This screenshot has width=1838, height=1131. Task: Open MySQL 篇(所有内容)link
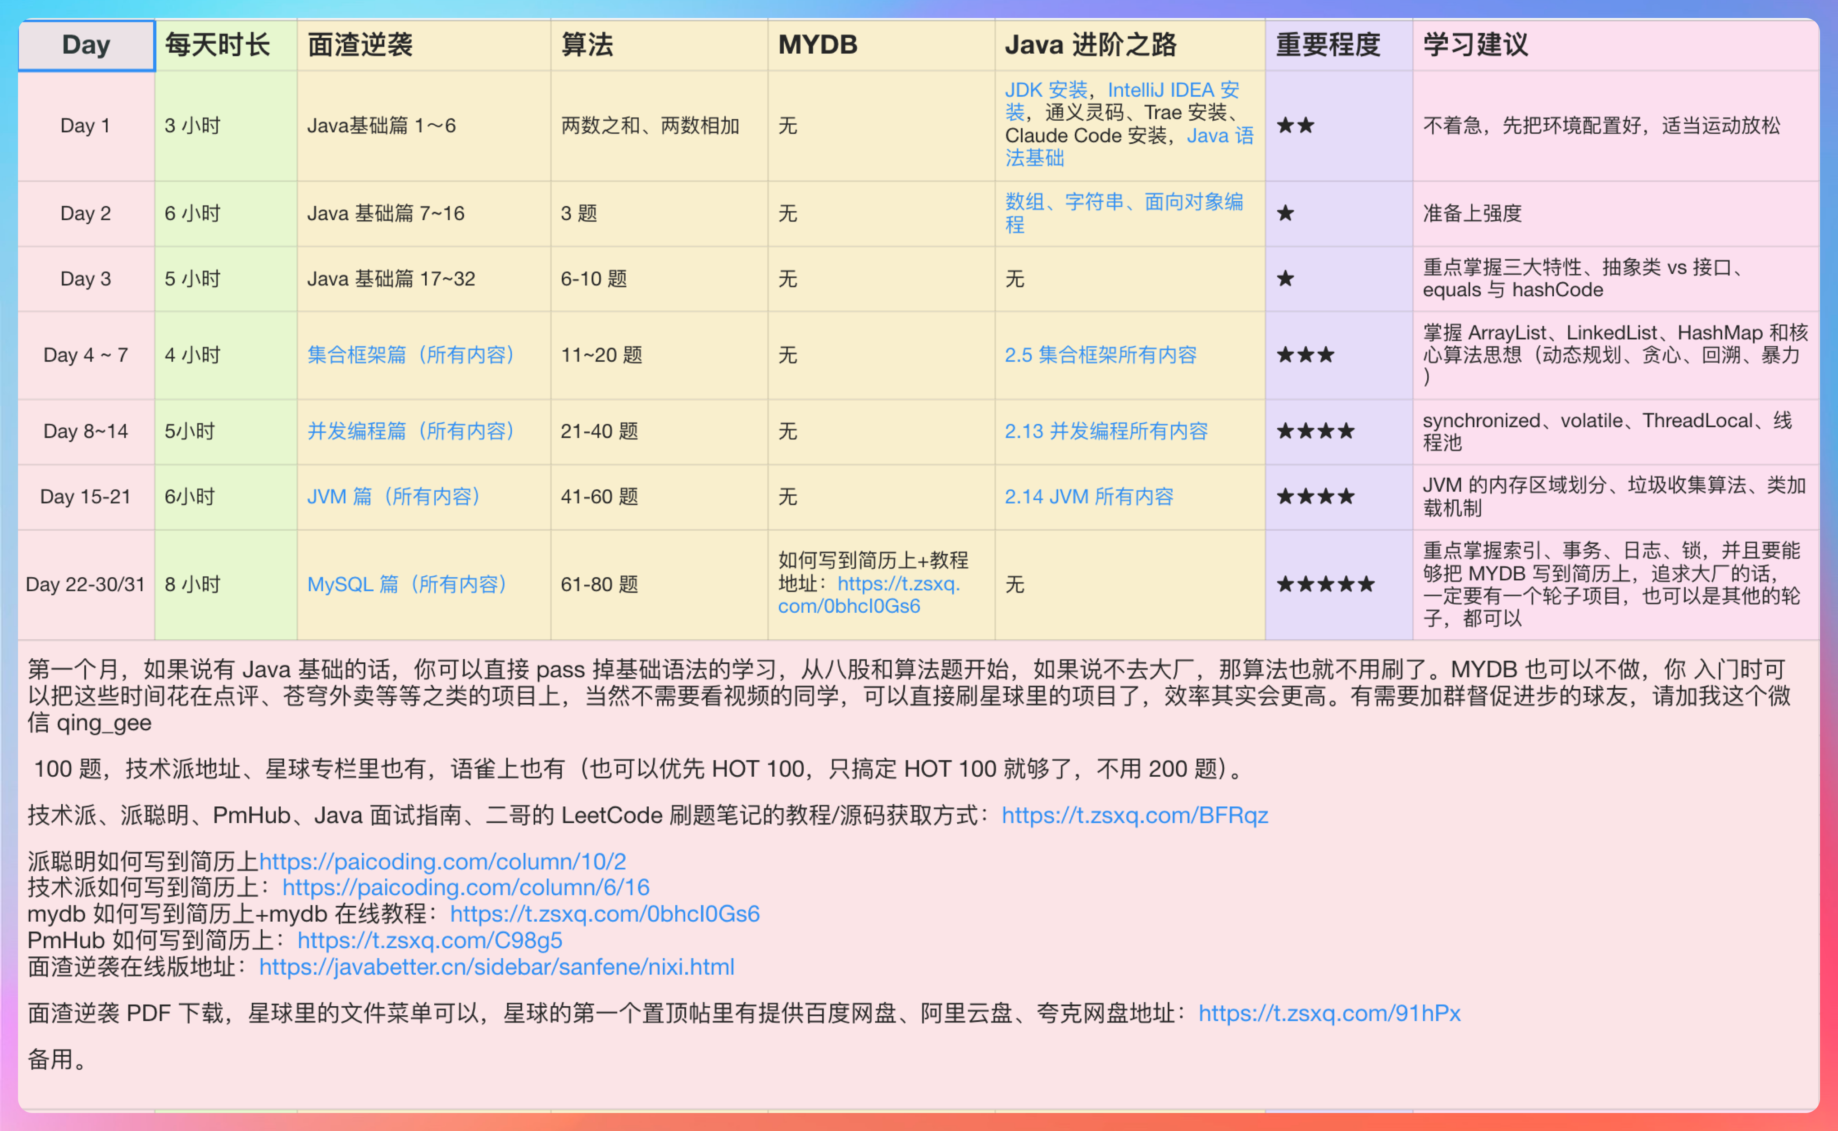coord(407,584)
